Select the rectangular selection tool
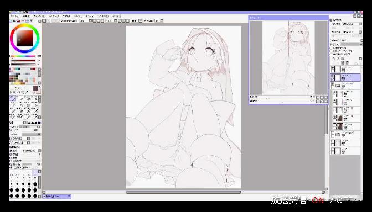372x212 pixels. tap(11, 88)
